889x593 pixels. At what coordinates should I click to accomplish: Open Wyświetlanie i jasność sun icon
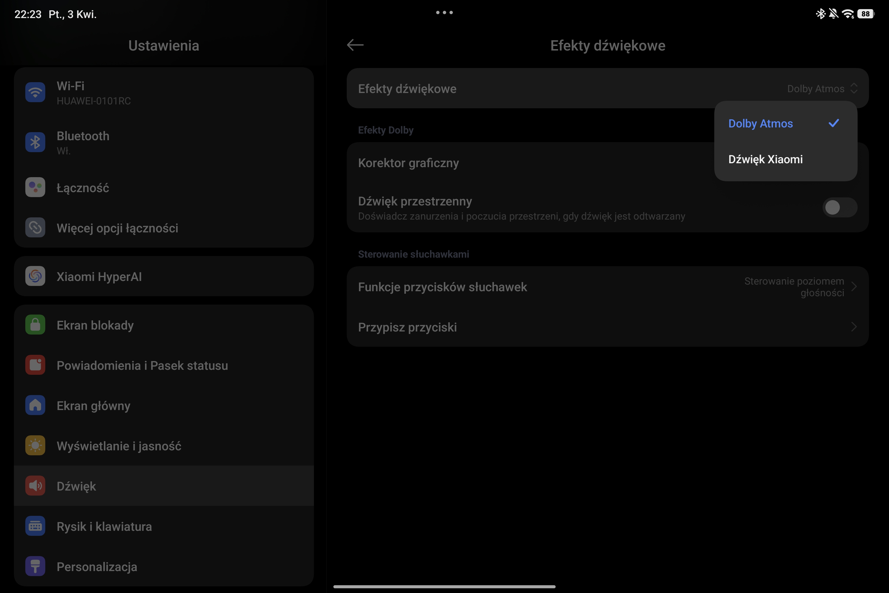pyautogui.click(x=35, y=446)
